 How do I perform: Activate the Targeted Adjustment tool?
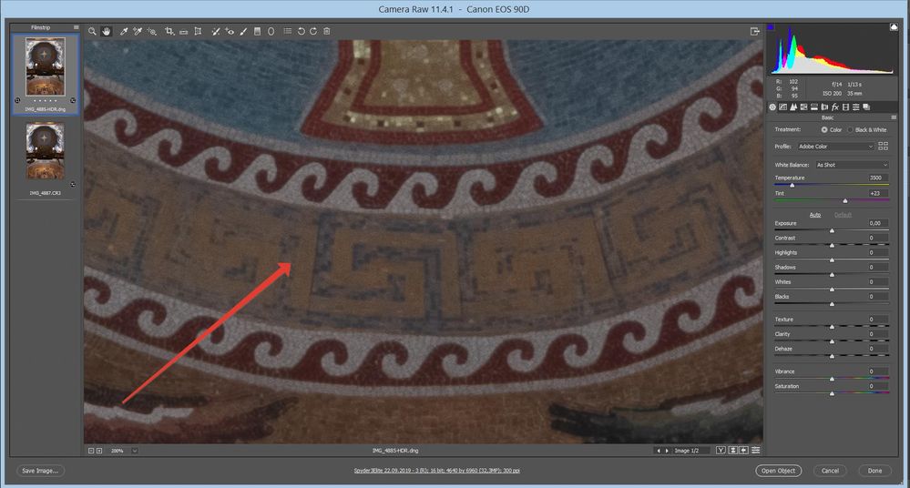[151, 31]
